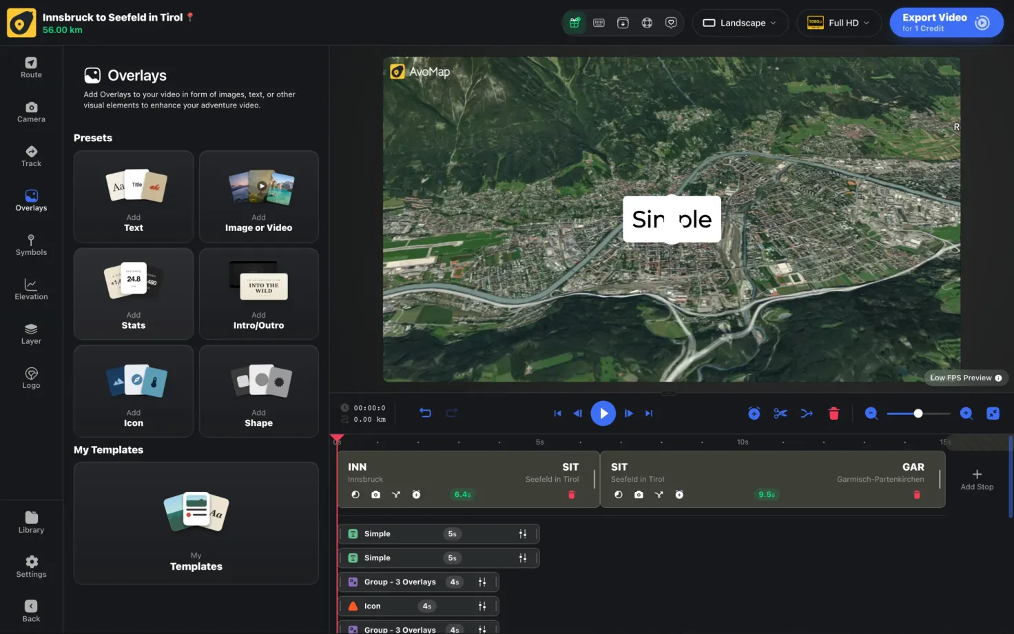This screenshot has height=634, width=1014.
Task: Delete selected item with red trash toolbar icon
Action: [834, 413]
